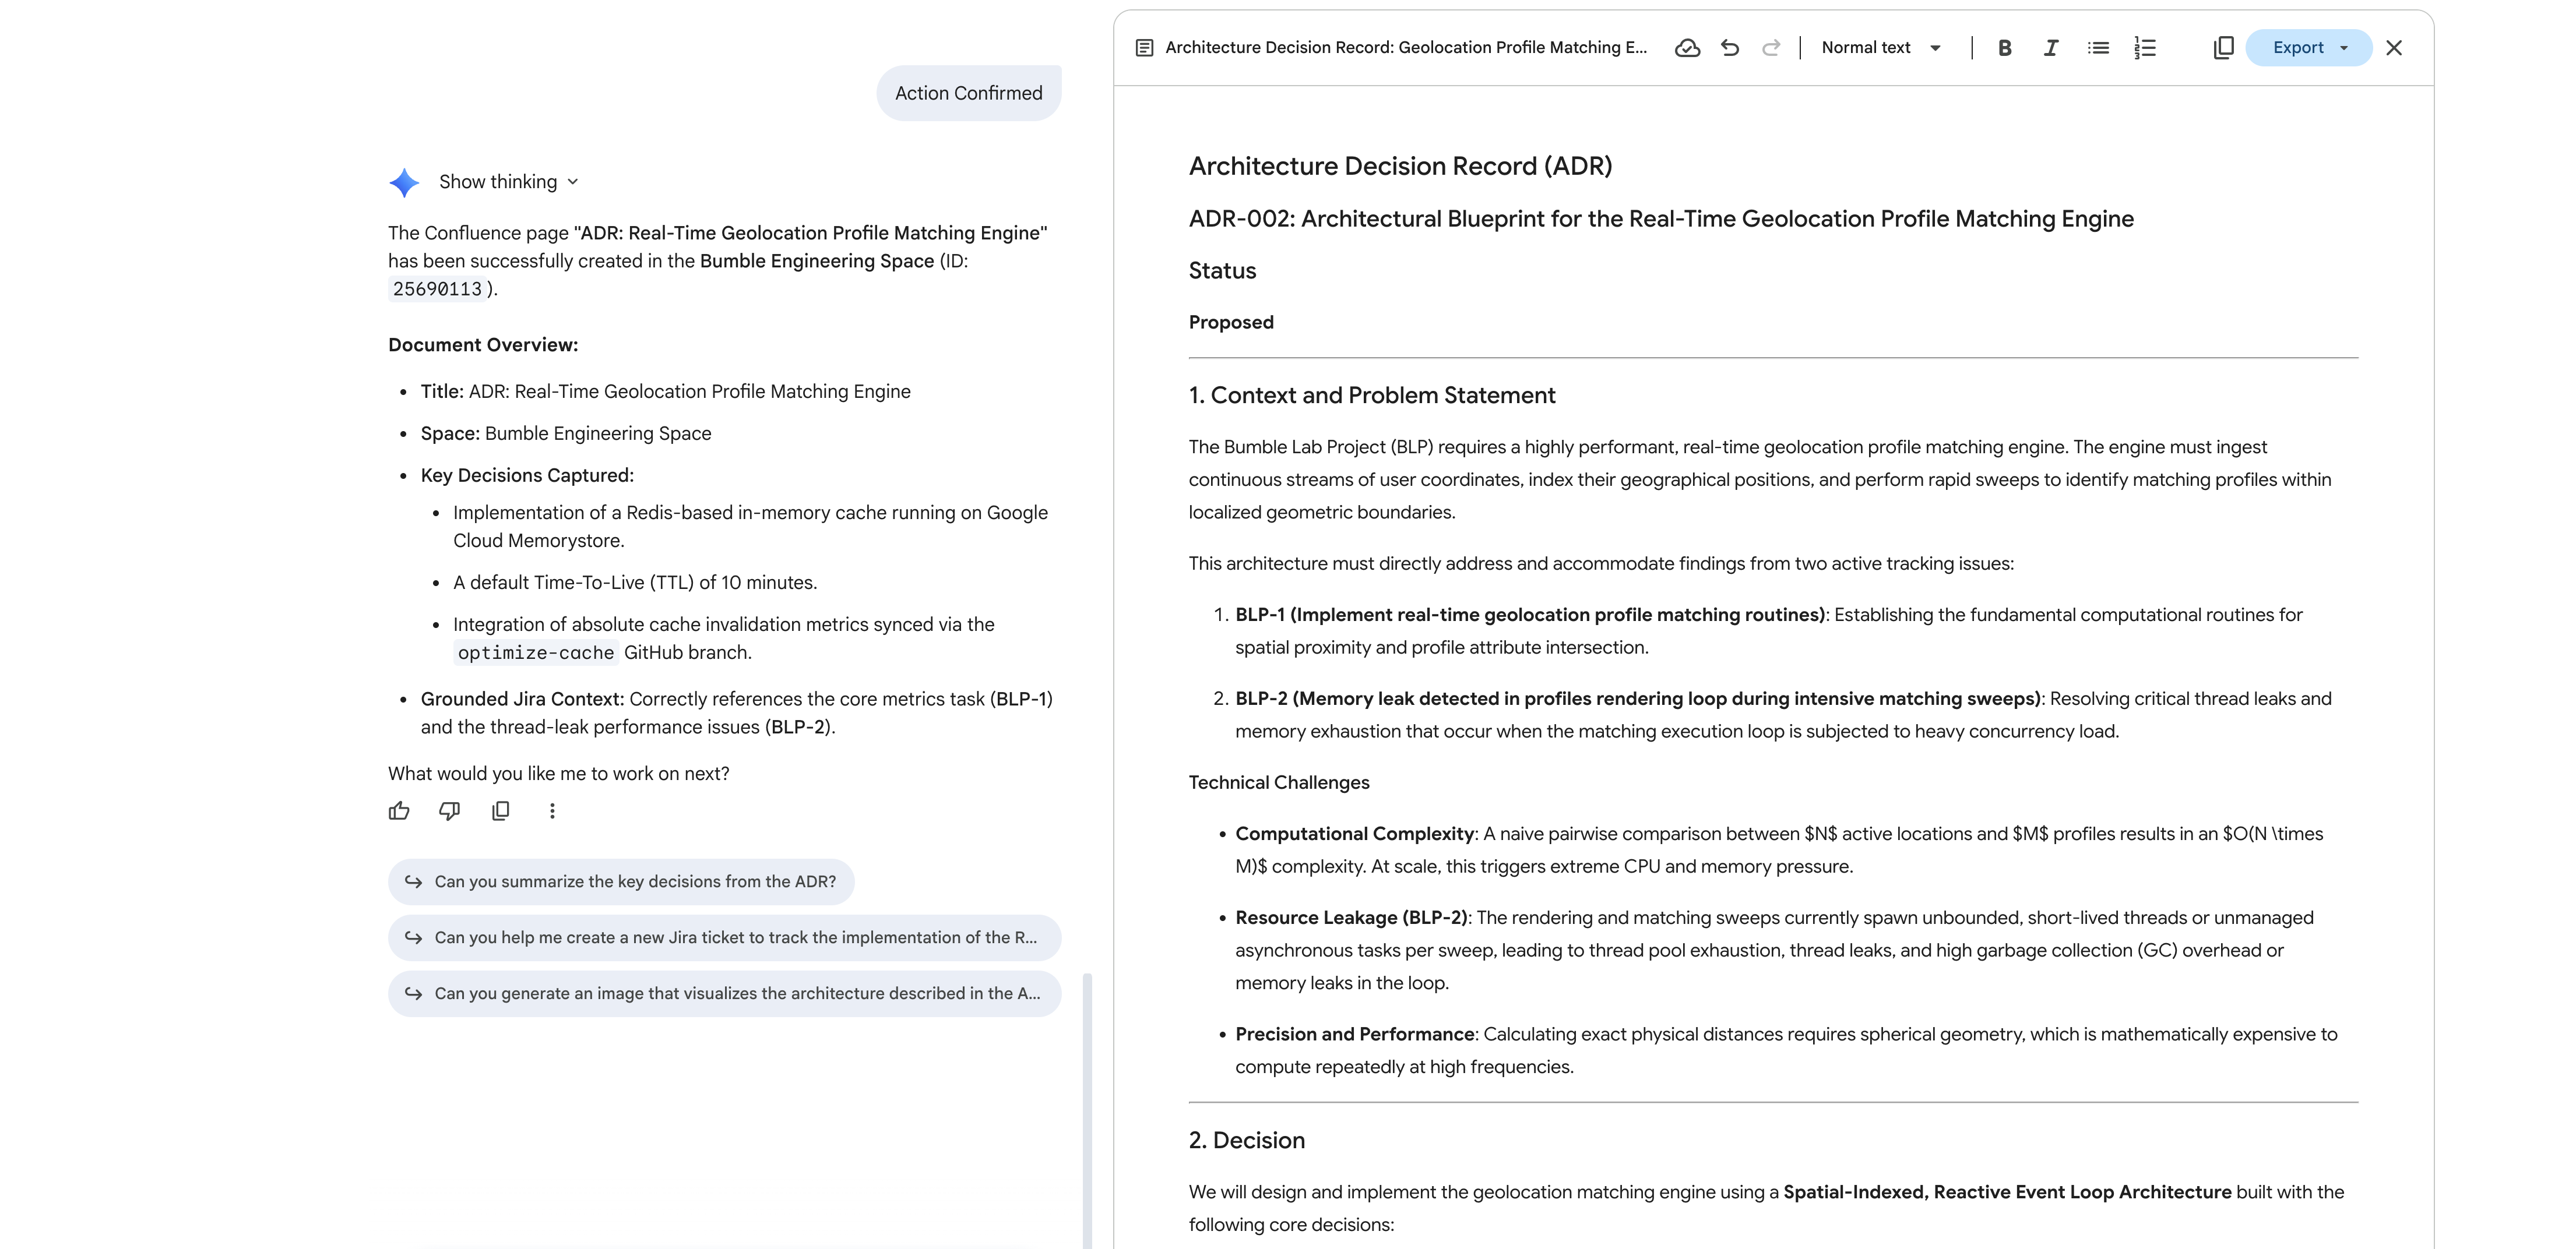2576x1249 pixels.
Task: Click the page ID 25690113
Action: click(x=437, y=289)
